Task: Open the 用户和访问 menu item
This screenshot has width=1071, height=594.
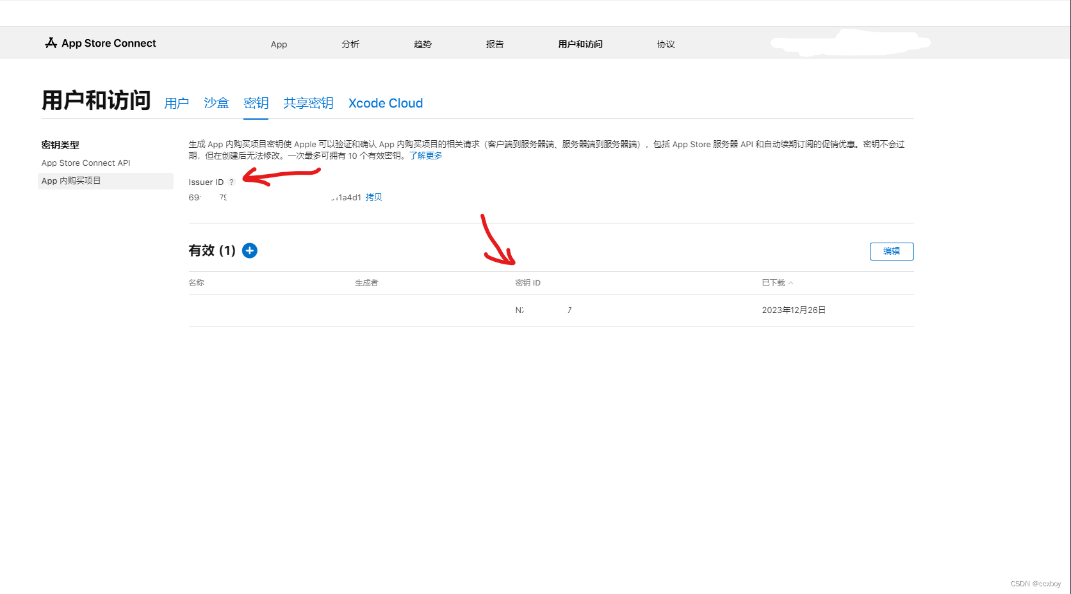Action: coord(580,44)
